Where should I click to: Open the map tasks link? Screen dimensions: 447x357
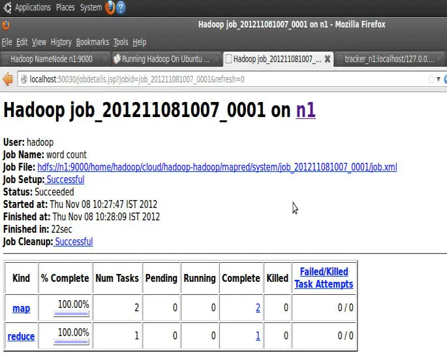point(21,308)
